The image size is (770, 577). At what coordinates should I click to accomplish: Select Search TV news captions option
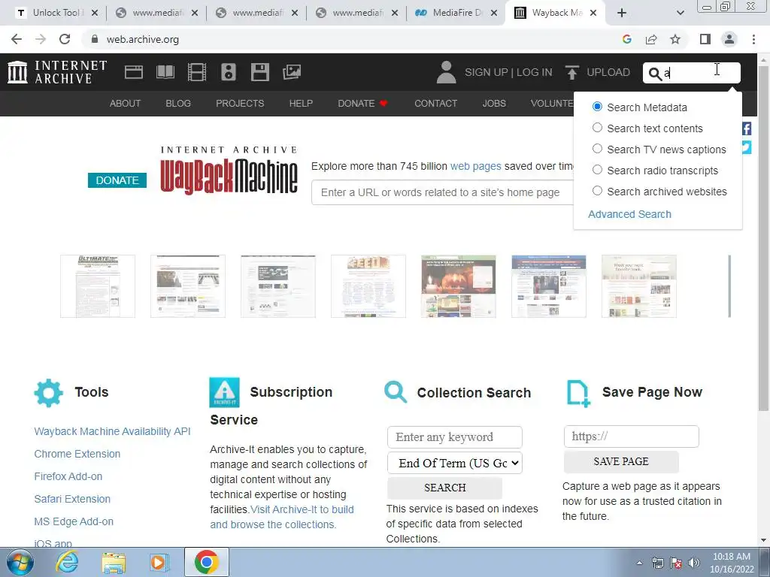[x=597, y=149]
